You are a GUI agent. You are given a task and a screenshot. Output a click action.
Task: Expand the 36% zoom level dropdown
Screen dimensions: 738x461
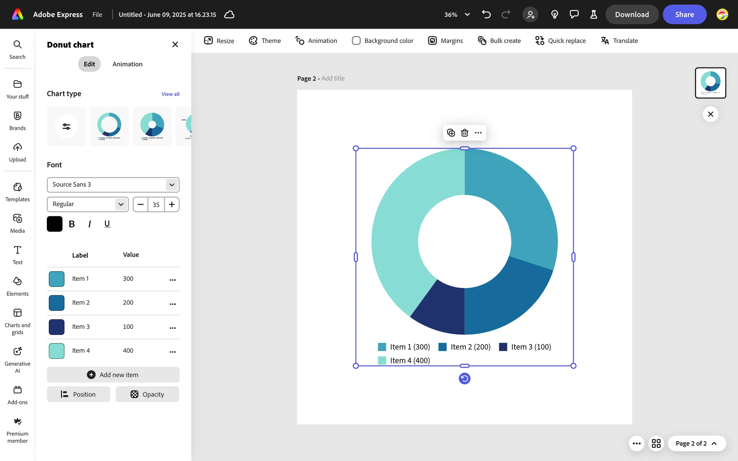tap(467, 15)
